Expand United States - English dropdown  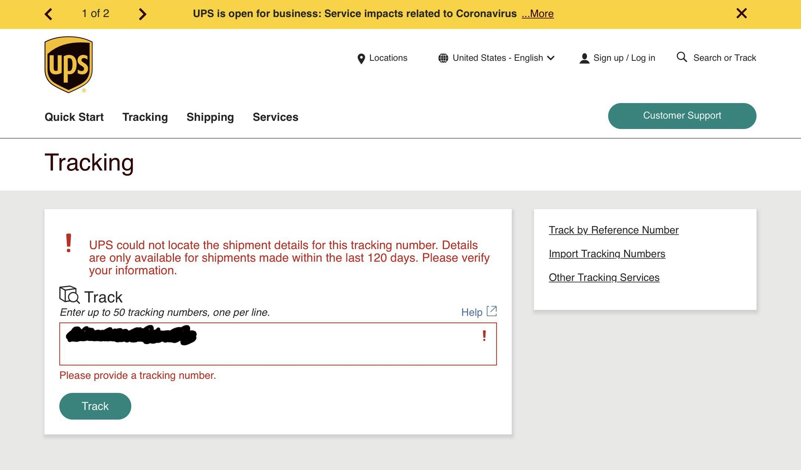(503, 58)
